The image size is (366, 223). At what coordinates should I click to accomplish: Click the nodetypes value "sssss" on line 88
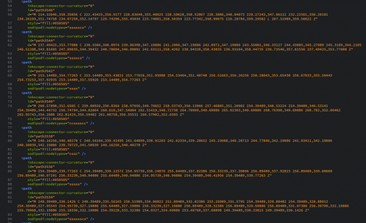click(75, 184)
